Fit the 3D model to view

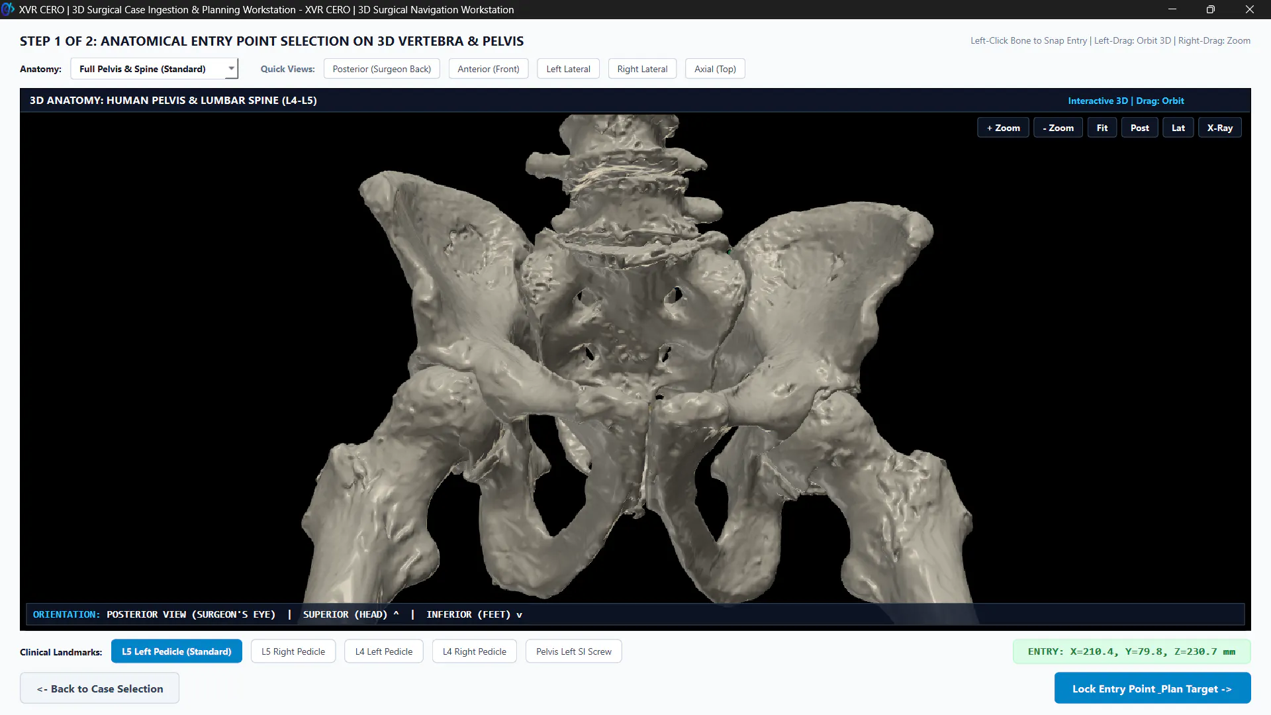pyautogui.click(x=1102, y=128)
